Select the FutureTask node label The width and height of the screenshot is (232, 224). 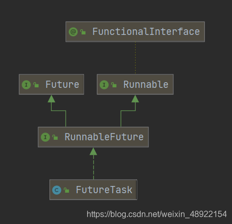tap(104, 190)
